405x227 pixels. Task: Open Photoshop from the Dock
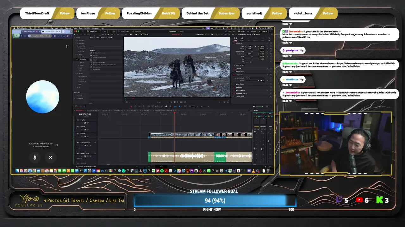point(226,171)
